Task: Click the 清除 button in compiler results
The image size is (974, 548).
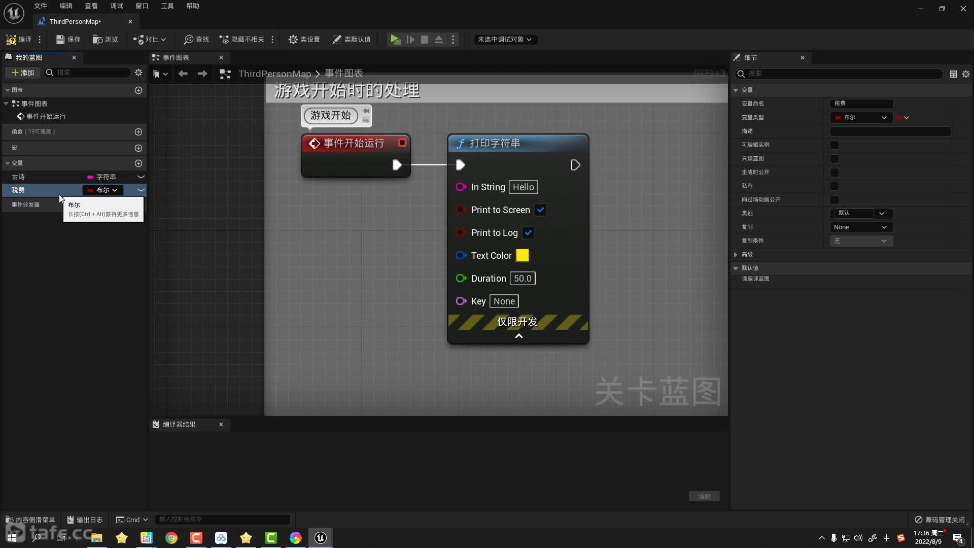Action: tap(704, 497)
